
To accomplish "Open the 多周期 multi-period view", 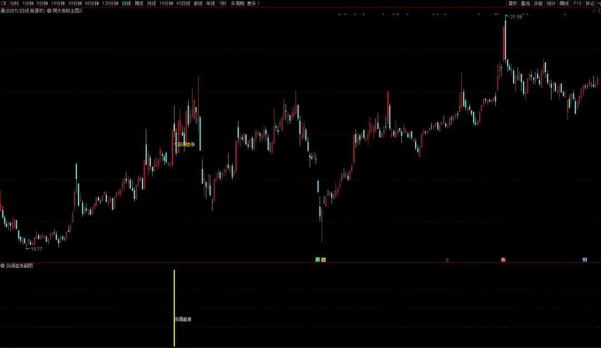I will [x=237, y=3].
